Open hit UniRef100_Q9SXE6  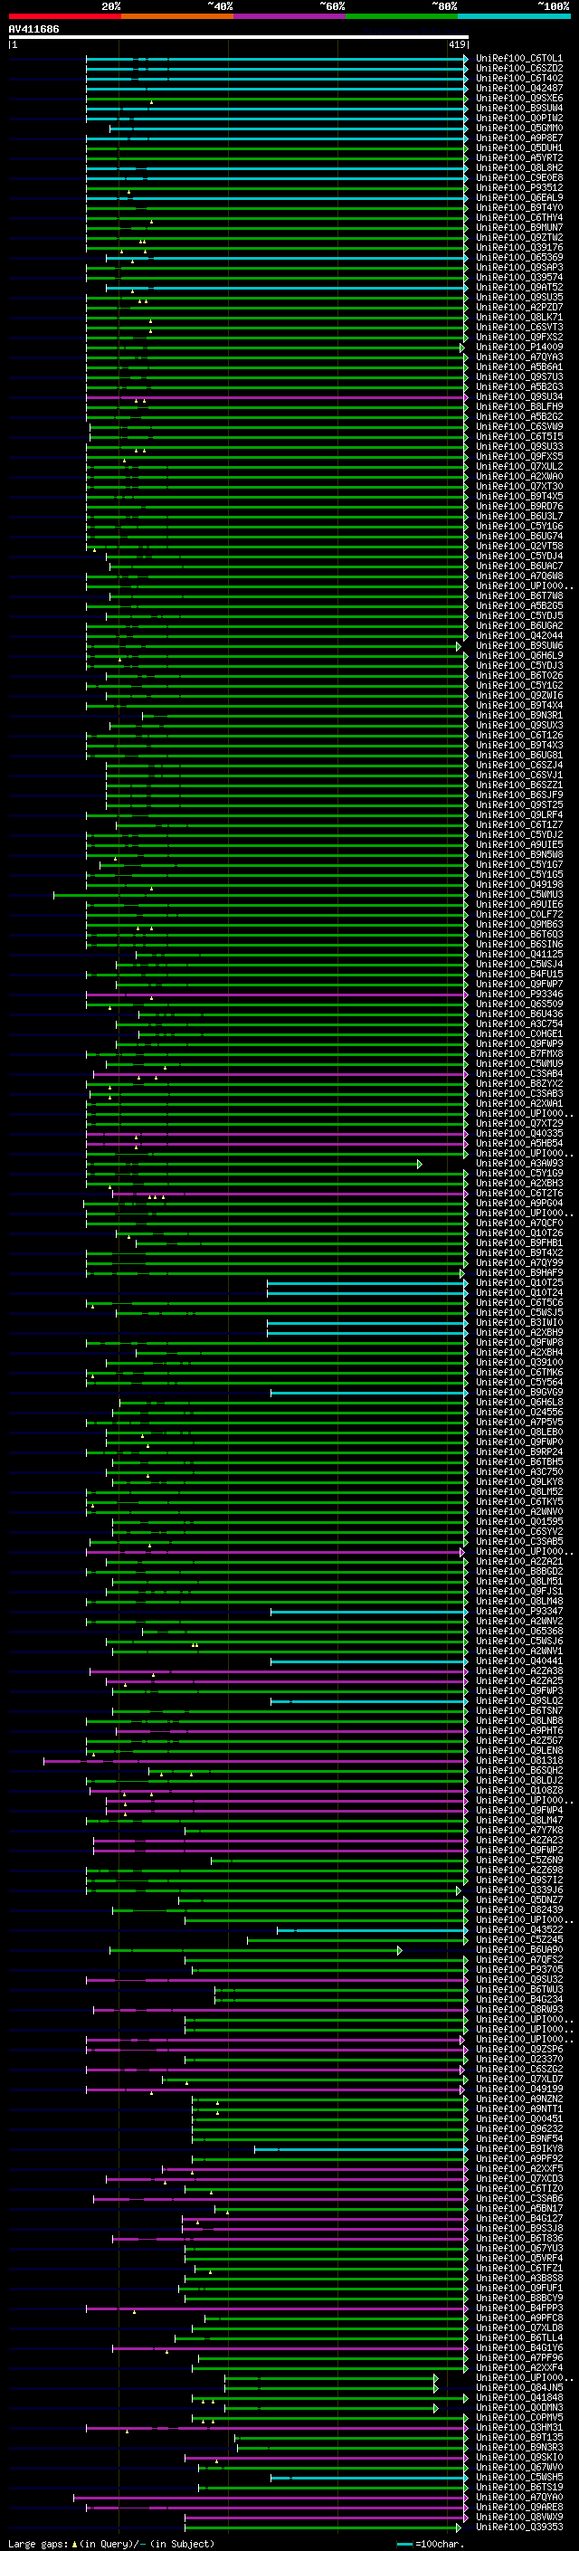(518, 99)
